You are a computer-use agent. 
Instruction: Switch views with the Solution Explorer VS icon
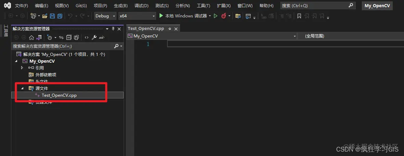(39, 38)
